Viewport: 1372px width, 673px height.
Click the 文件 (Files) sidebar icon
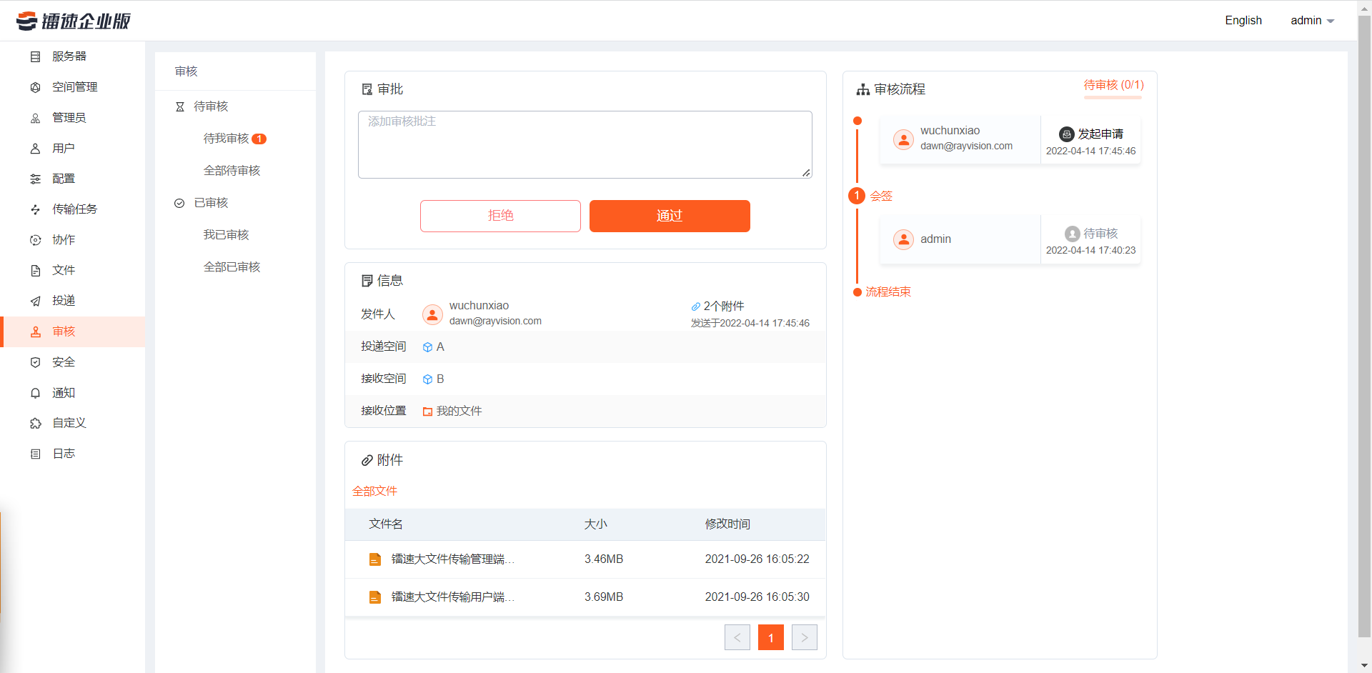point(35,270)
